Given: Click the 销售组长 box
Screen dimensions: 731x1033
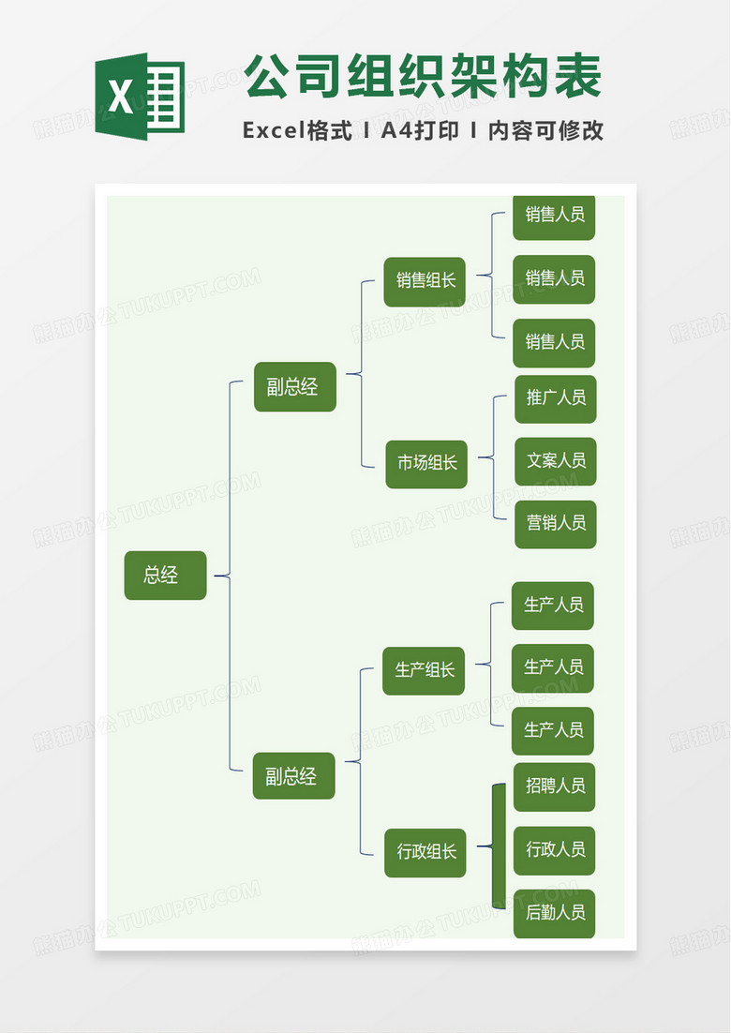Looking at the screenshot, I should point(425,280).
